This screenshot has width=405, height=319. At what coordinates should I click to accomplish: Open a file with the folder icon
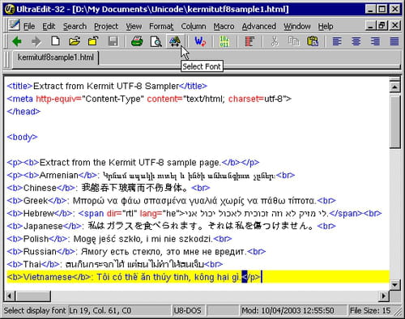75,41
